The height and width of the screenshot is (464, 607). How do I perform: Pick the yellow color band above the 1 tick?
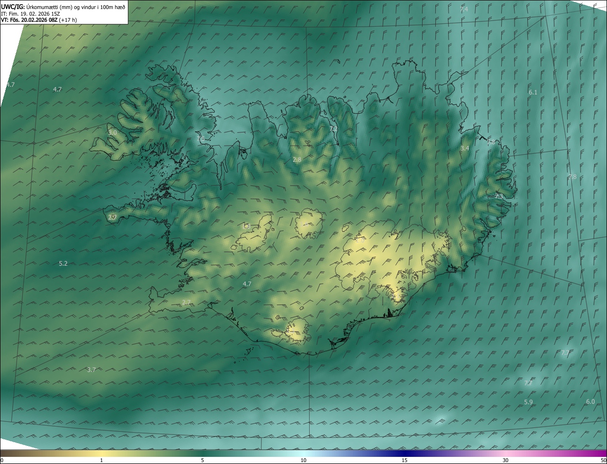(101, 453)
